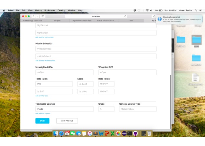The width and height of the screenshot is (205, 146).
Task: Go forward in Safari history
Action: [x=37, y=16]
